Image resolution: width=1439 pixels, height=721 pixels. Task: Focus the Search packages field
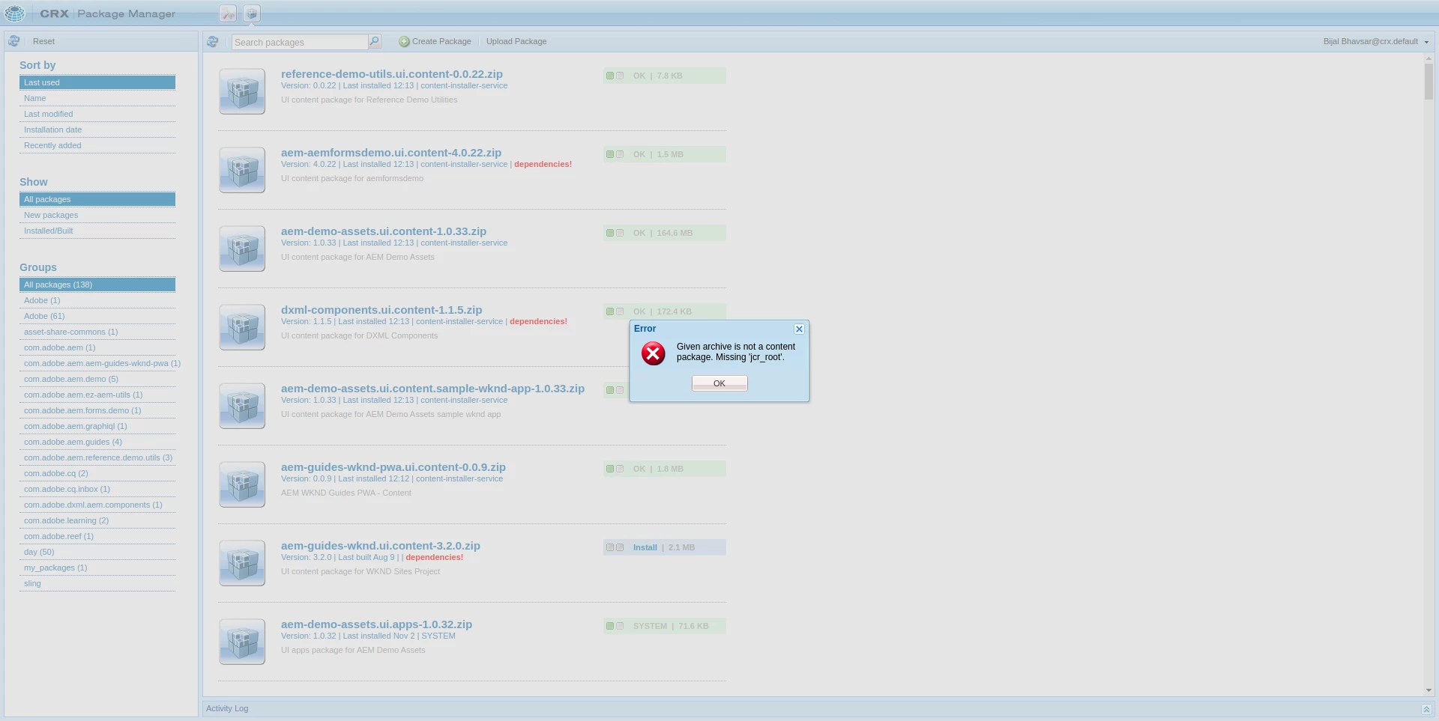(x=300, y=42)
